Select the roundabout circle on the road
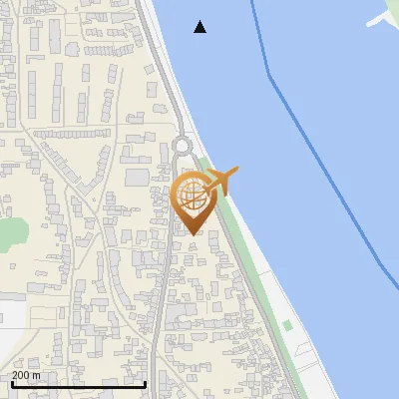Image resolution: width=399 pixels, height=399 pixels. pyautogui.click(x=182, y=146)
